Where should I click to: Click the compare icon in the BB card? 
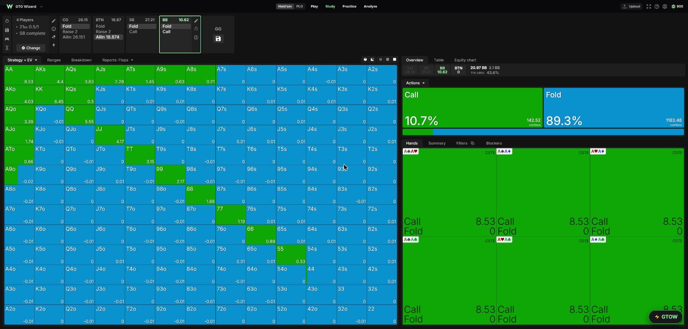[196, 37]
